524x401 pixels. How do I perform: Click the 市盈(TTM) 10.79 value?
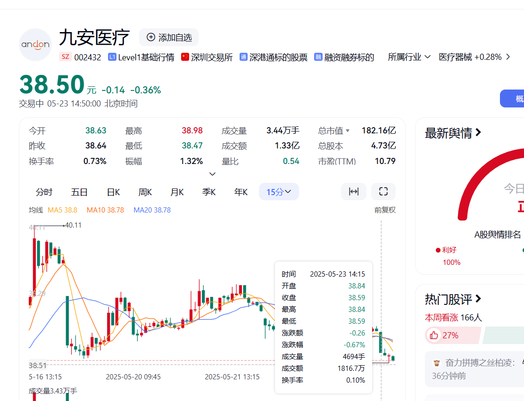pyautogui.click(x=385, y=161)
